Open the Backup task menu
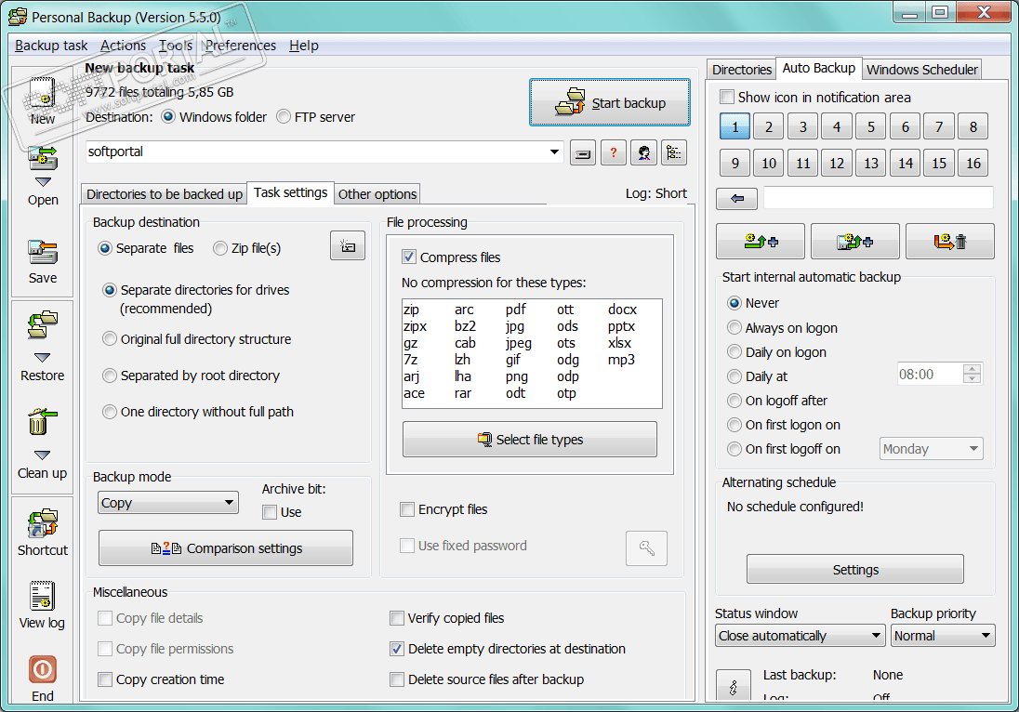This screenshot has height=712, width=1019. [51, 46]
